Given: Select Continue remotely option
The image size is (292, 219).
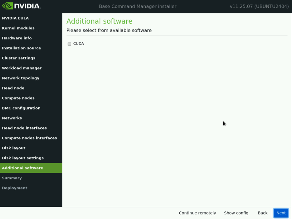Looking at the screenshot, I should click(197, 213).
